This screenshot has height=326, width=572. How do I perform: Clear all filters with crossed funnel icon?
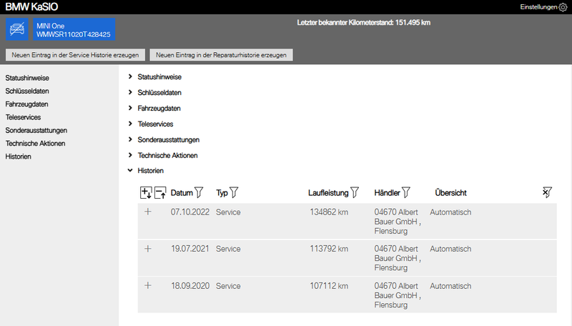(547, 192)
